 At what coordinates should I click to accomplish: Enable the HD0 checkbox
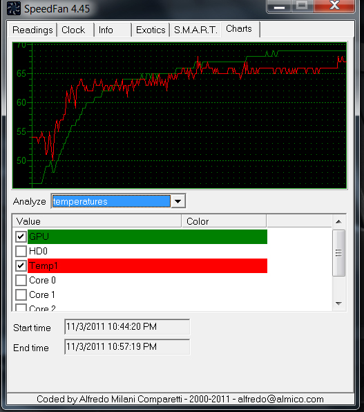pyautogui.click(x=21, y=251)
